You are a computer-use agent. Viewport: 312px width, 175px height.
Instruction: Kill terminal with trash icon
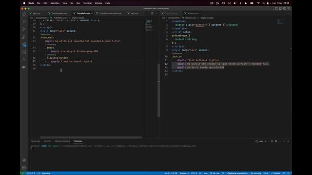[276, 141]
